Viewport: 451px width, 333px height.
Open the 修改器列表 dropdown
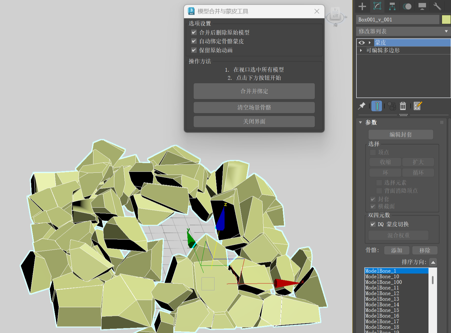pos(403,31)
